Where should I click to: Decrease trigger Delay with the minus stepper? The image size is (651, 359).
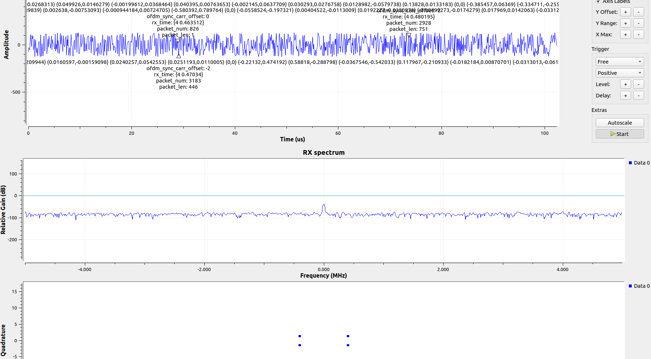click(x=639, y=95)
